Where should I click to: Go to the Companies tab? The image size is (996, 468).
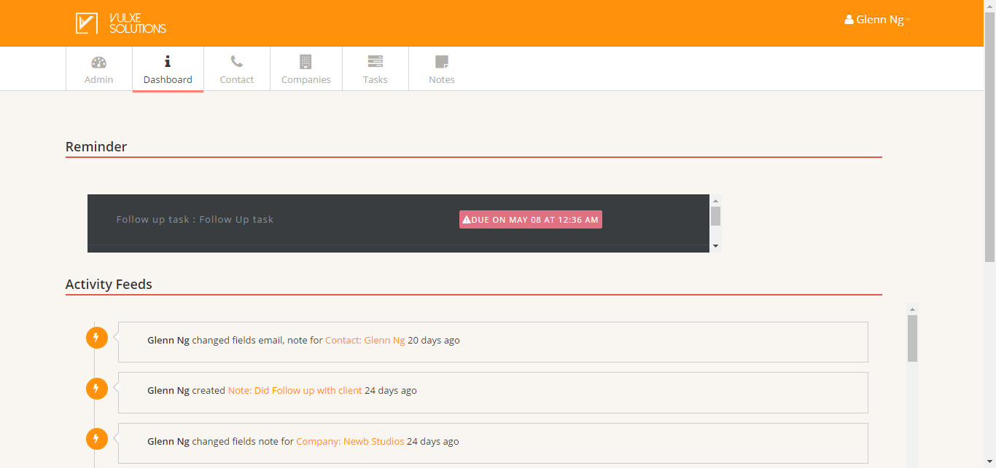point(306,69)
